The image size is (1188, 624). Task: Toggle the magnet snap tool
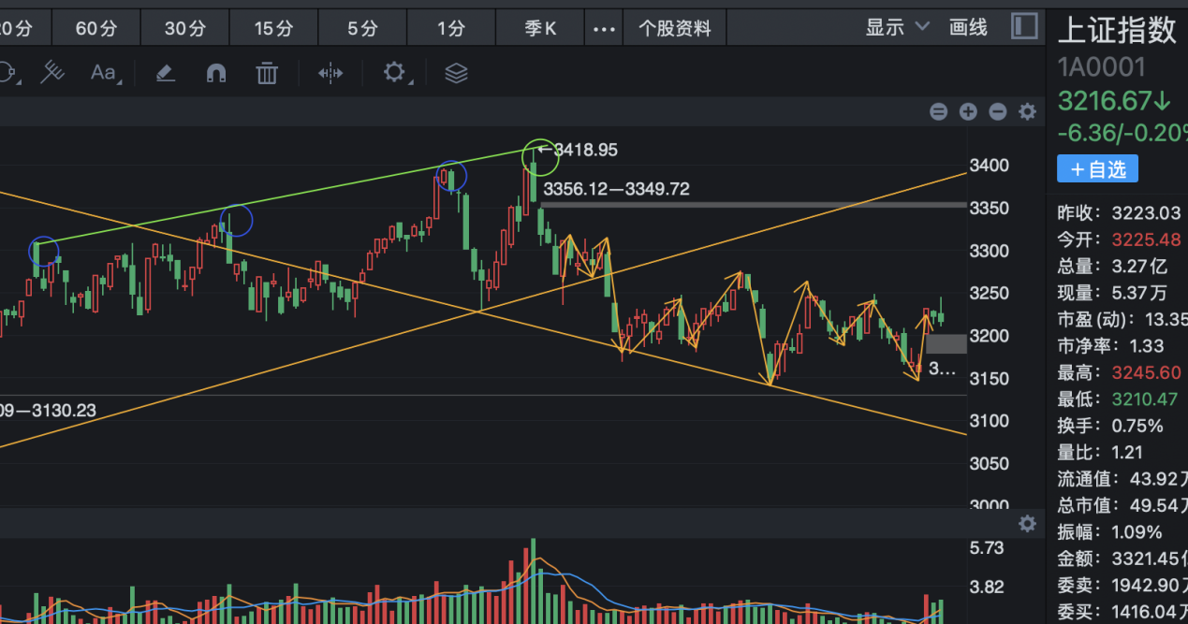click(x=216, y=73)
